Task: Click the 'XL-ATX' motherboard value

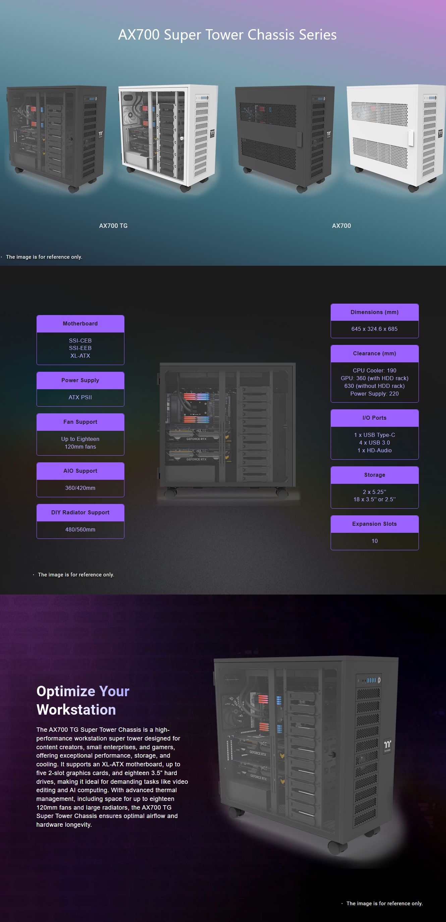Action: coord(80,356)
